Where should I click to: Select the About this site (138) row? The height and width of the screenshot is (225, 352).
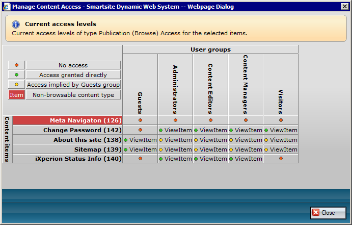68,140
